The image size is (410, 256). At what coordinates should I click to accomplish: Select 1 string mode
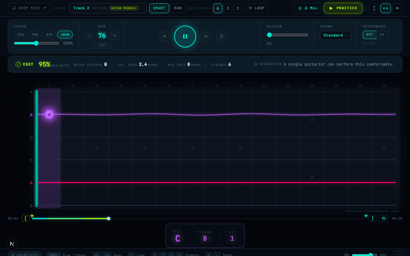pos(238,8)
